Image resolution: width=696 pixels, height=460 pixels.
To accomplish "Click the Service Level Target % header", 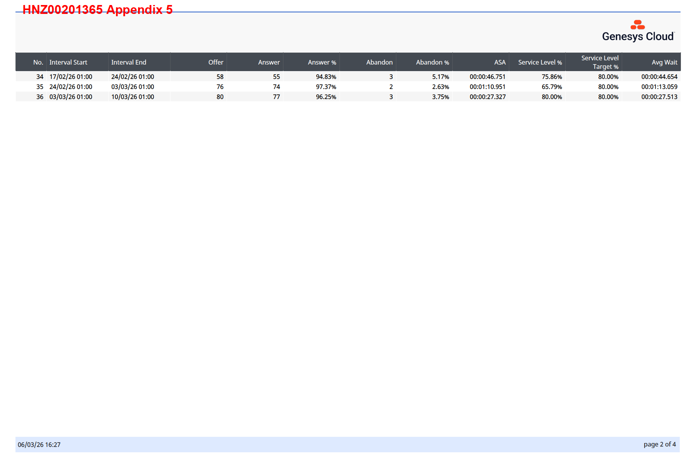I will click(600, 62).
